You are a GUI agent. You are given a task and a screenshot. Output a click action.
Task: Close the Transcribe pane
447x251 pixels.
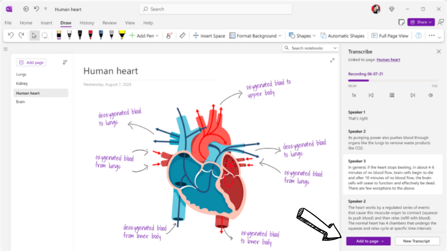[x=438, y=52]
